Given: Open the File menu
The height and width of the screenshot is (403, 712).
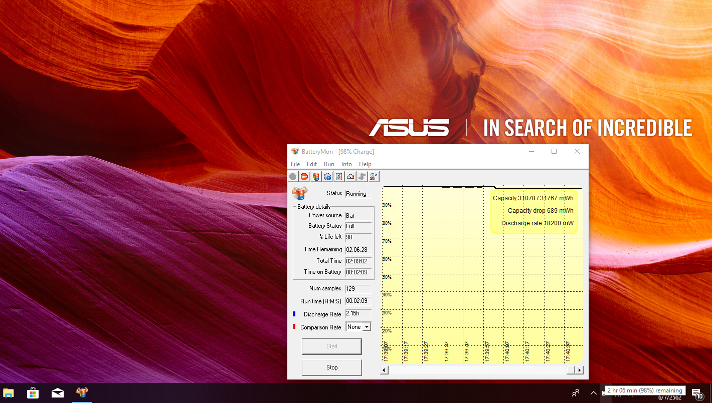Looking at the screenshot, I should 295,164.
